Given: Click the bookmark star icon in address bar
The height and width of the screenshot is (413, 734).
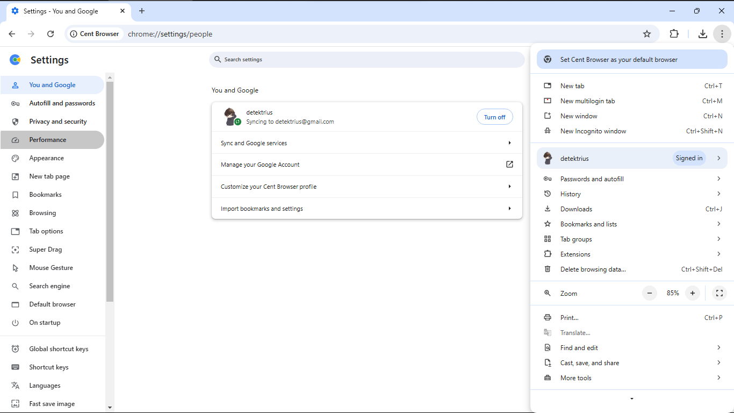Looking at the screenshot, I should click(x=647, y=34).
